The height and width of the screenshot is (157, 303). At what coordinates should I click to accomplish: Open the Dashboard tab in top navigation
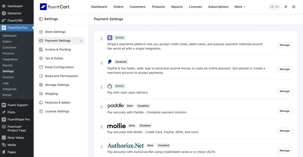[99, 7]
